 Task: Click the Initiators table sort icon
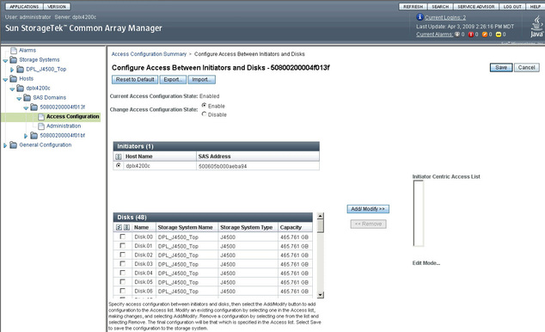point(118,157)
